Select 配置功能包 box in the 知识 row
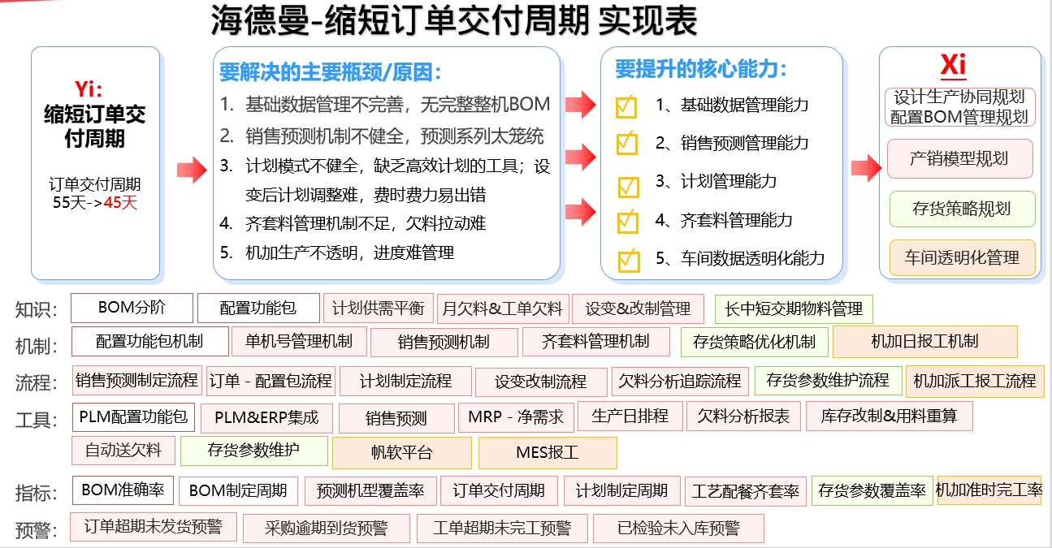The height and width of the screenshot is (548, 1052). coord(258,309)
